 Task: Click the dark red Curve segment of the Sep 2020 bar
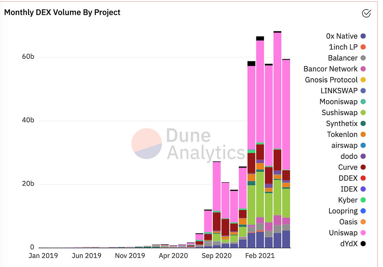point(217,221)
